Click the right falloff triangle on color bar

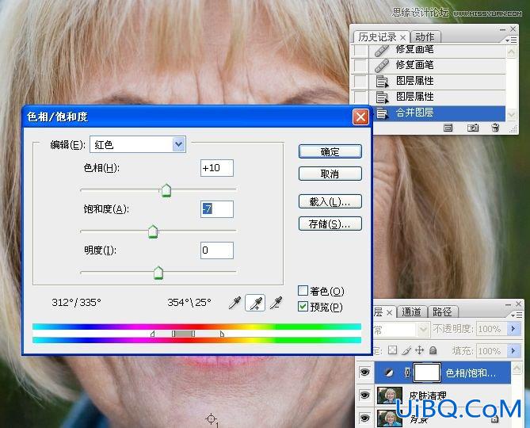222,334
